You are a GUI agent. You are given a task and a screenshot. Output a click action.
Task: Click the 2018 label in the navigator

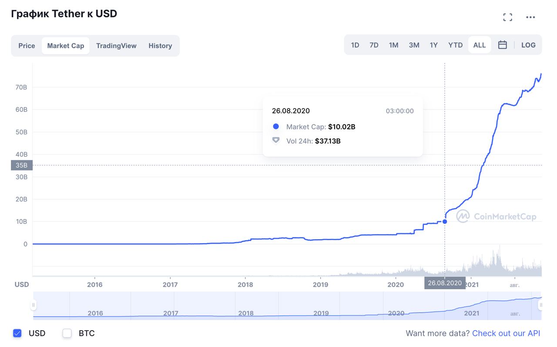pyautogui.click(x=246, y=313)
